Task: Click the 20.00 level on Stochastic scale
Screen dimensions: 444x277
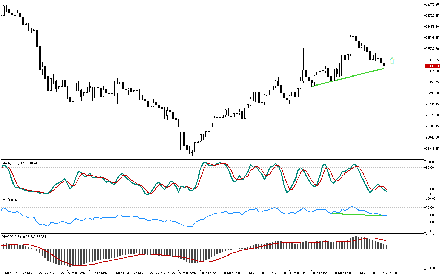Action: pos(430,189)
